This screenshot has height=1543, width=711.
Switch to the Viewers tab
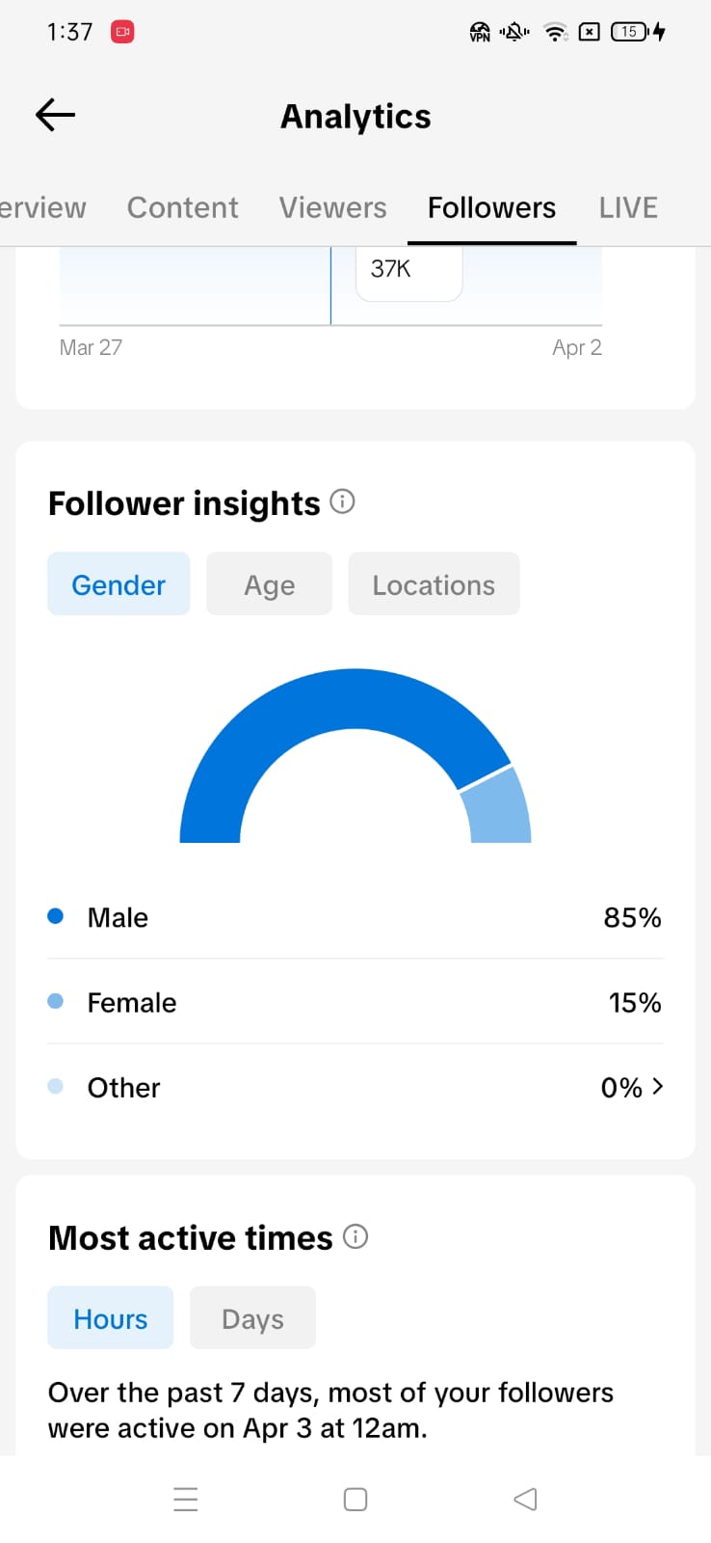[x=332, y=207]
